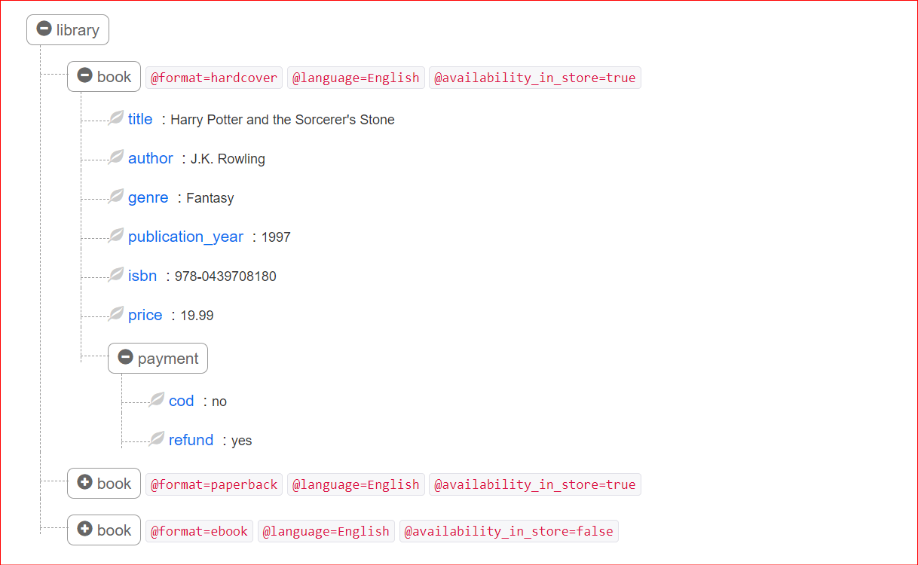The height and width of the screenshot is (565, 918).
Task: Click the leaf icon beside publication_year
Action: pos(115,236)
